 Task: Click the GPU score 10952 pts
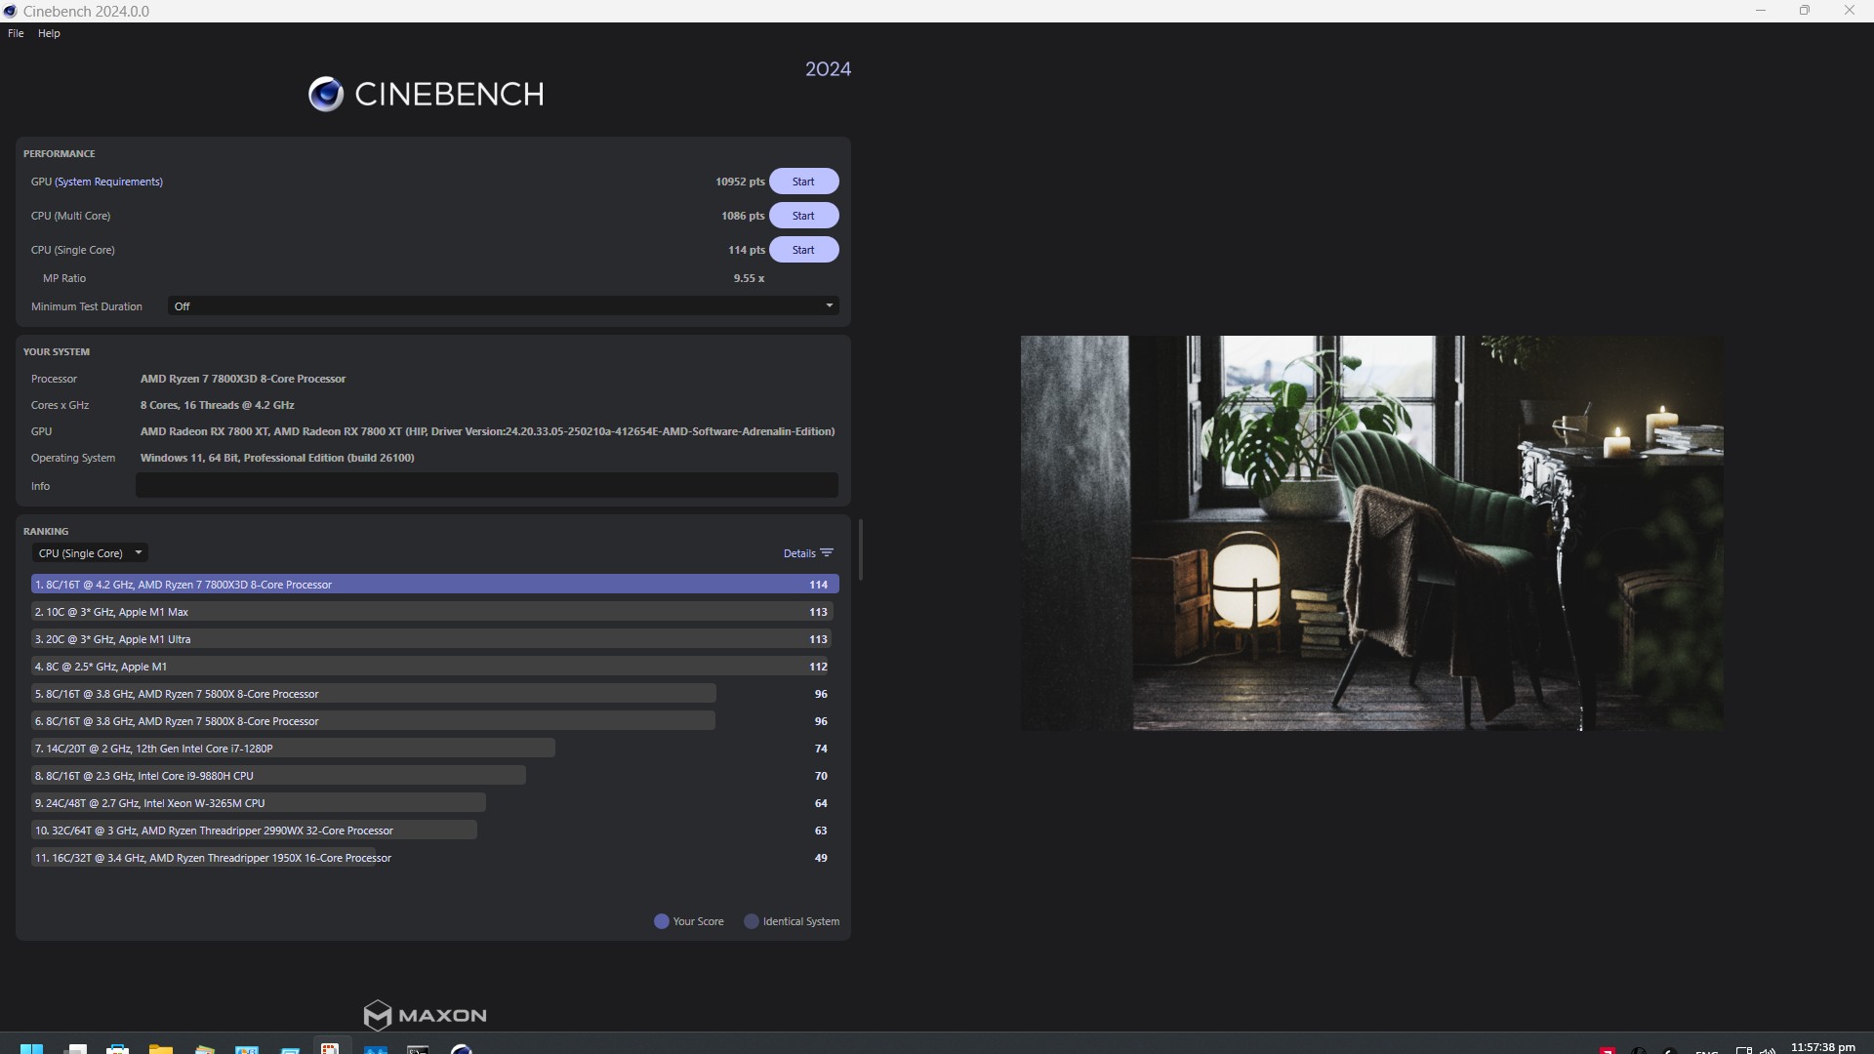[x=740, y=182]
